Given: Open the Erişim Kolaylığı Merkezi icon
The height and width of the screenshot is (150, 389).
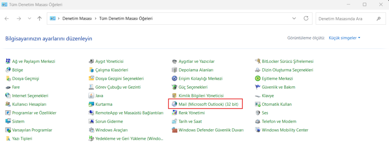Looking at the screenshot, I should [x=175, y=78].
